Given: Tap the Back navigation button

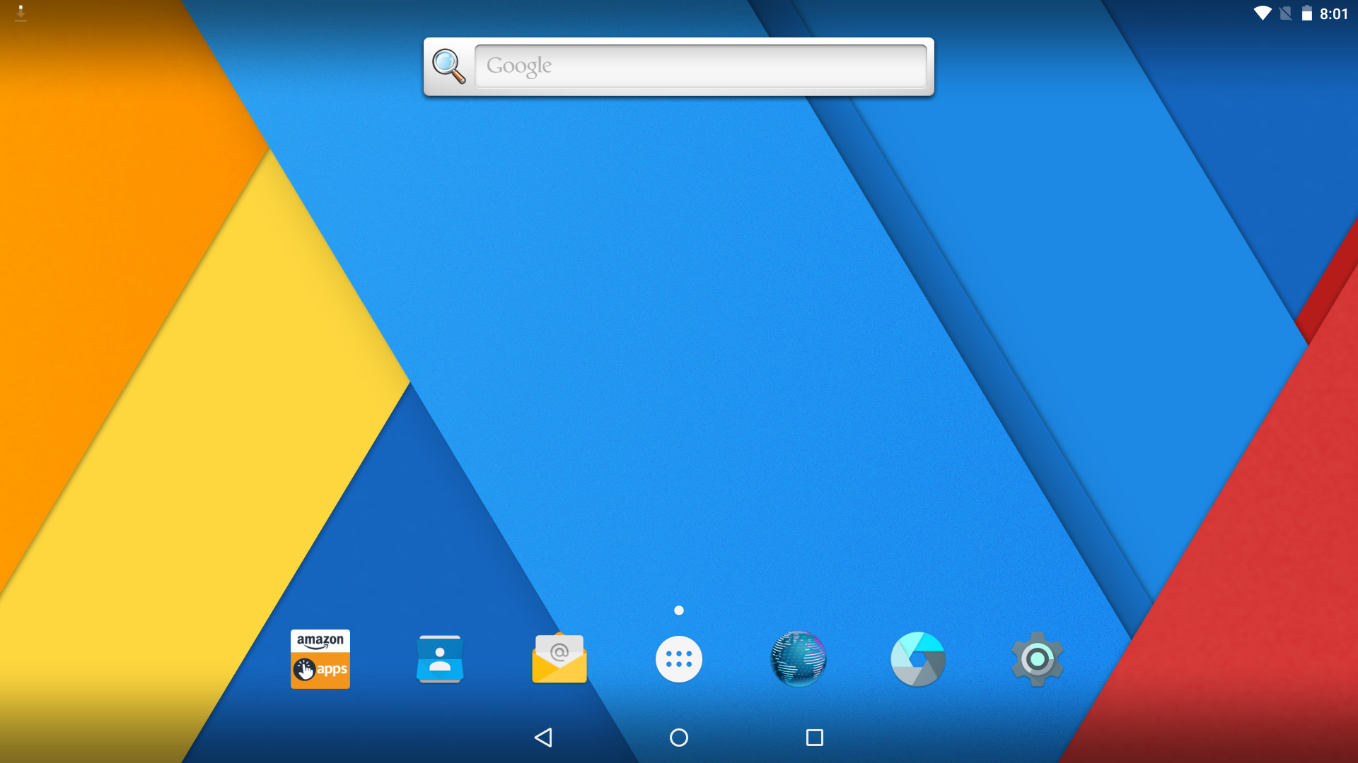Looking at the screenshot, I should [x=543, y=738].
